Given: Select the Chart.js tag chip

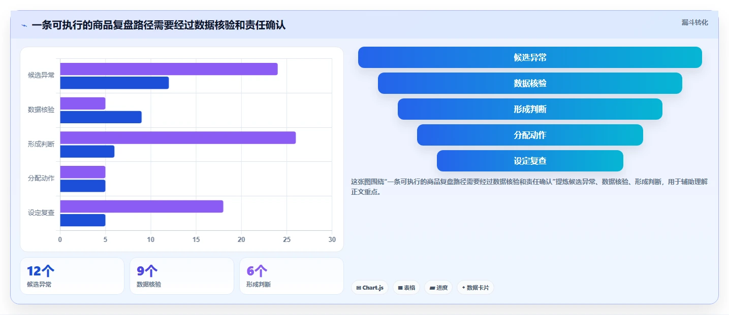Looking at the screenshot, I should [370, 288].
